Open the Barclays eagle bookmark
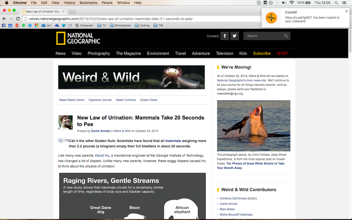 (x=64, y=25)
